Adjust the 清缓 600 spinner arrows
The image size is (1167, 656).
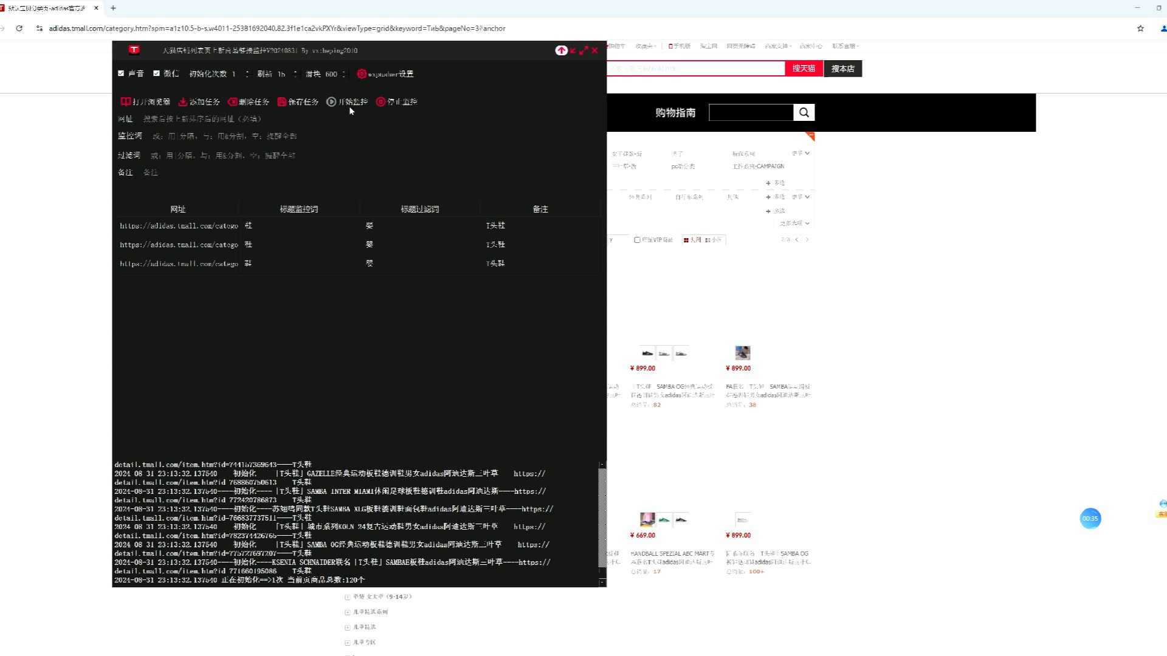[344, 74]
